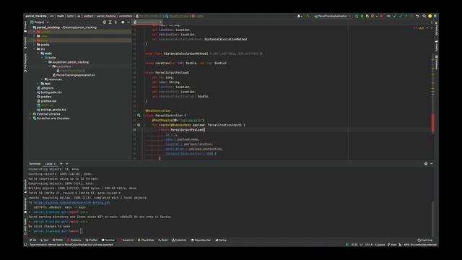Open the terminal sessions dropdown arrow

point(67,164)
